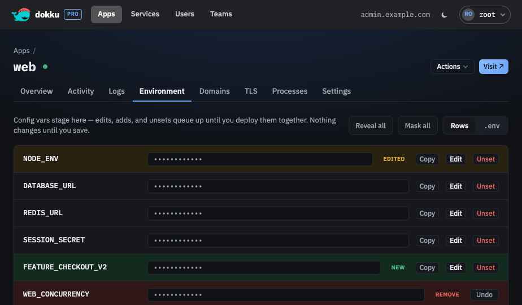Click the web app title
The image size is (522, 305).
[x=25, y=67]
